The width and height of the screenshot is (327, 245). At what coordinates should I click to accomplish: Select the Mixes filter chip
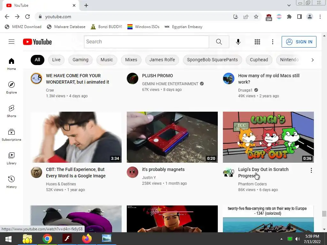tap(131, 60)
